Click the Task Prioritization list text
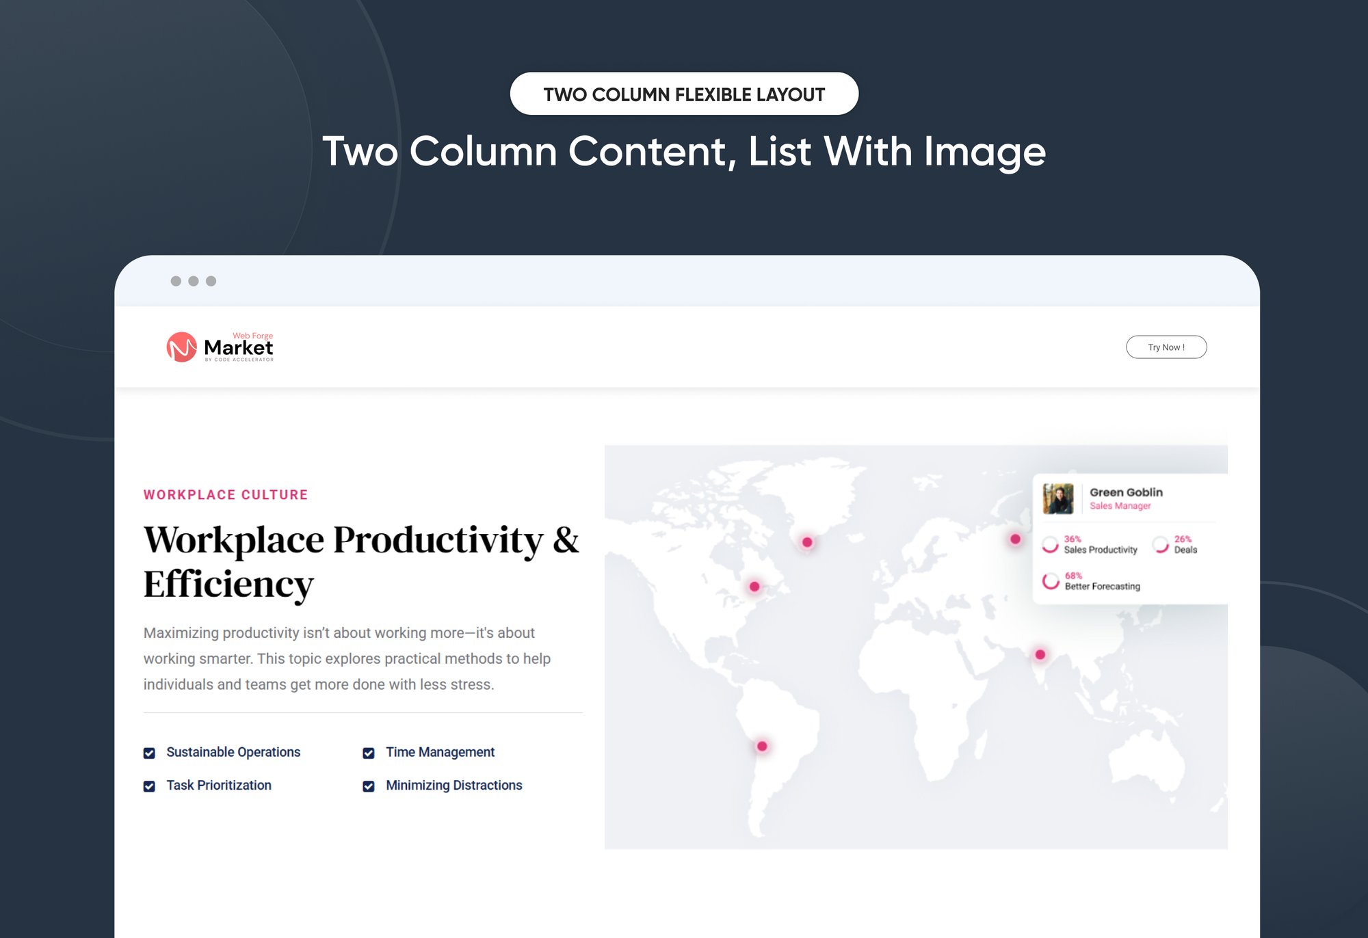The width and height of the screenshot is (1368, 938). pos(219,786)
